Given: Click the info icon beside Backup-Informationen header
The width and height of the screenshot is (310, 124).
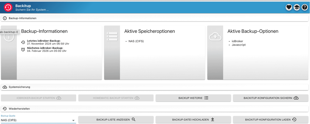Looking at the screenshot, I should pyautogui.click(x=5, y=18).
